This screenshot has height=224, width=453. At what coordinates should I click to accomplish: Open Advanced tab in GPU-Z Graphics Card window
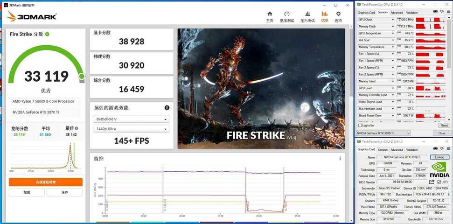click(397, 150)
